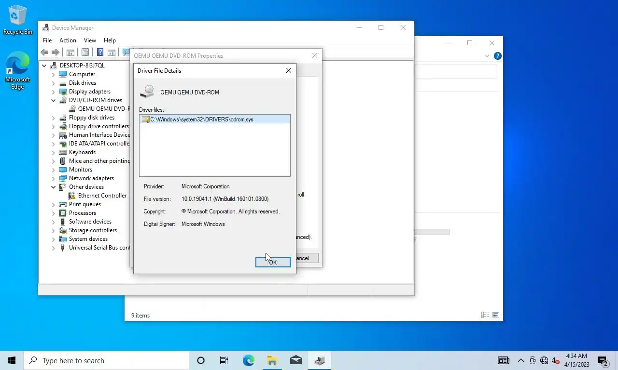This screenshot has height=370, width=618.
Task: Show hidden system tray icons
Action: [x=521, y=360]
